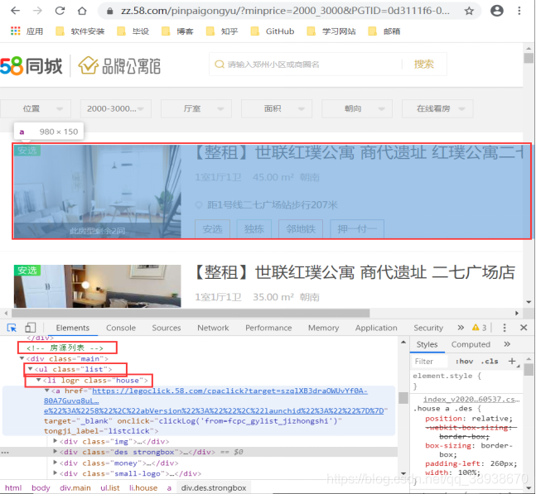
Task: Expand the div des strongbox node
Action: 56,451
